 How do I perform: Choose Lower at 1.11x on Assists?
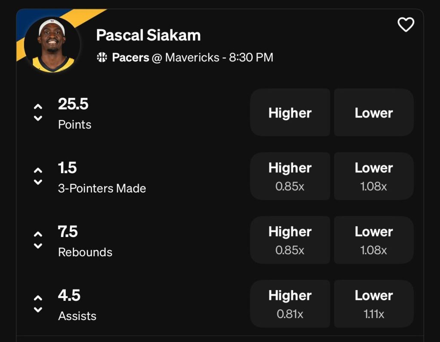(x=373, y=303)
